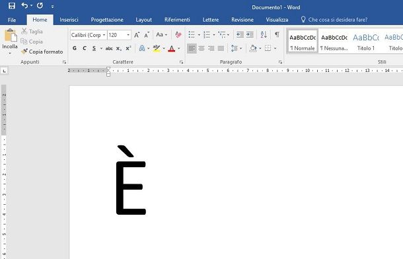Toggle strikethrough with the abc button
This screenshot has width=403, height=259.
[x=109, y=48]
